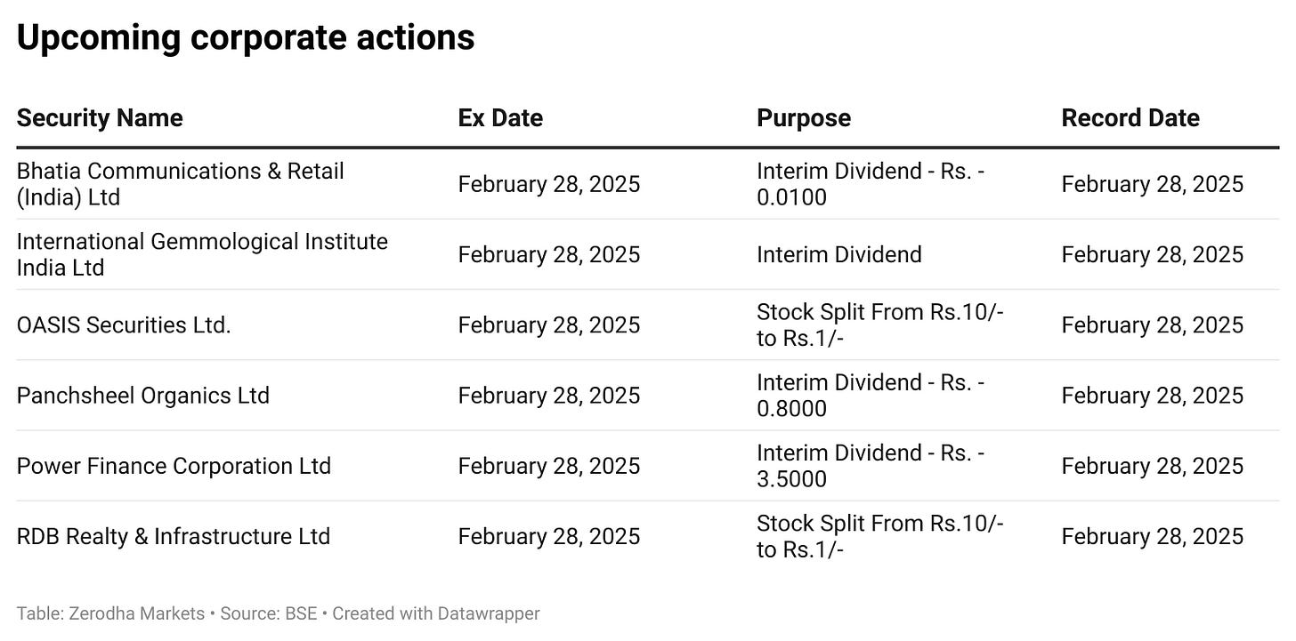Click the "Created with Datawrapper" footer text

[x=436, y=613]
